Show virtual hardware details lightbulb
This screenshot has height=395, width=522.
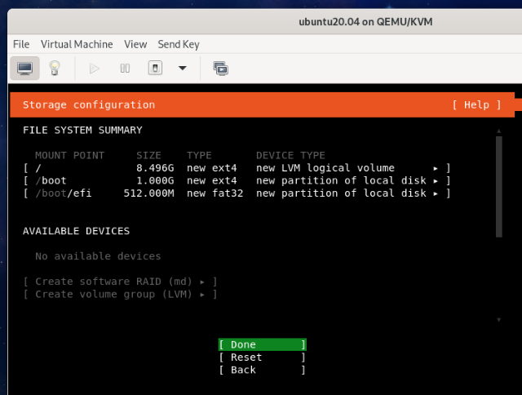click(x=55, y=68)
